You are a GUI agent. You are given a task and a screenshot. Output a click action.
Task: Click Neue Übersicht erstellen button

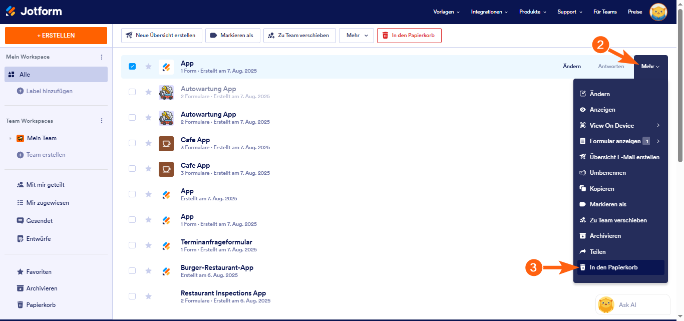[x=162, y=36]
